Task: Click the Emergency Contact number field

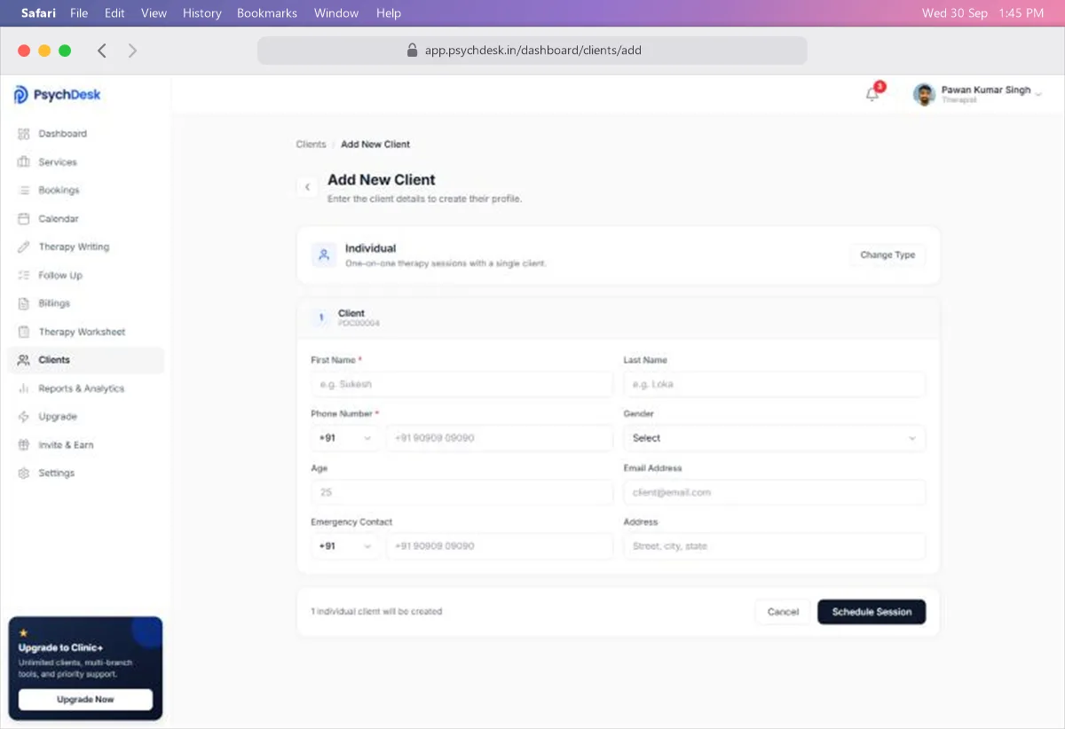Action: coord(499,546)
